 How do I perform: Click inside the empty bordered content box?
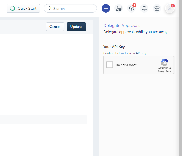[43, 139]
